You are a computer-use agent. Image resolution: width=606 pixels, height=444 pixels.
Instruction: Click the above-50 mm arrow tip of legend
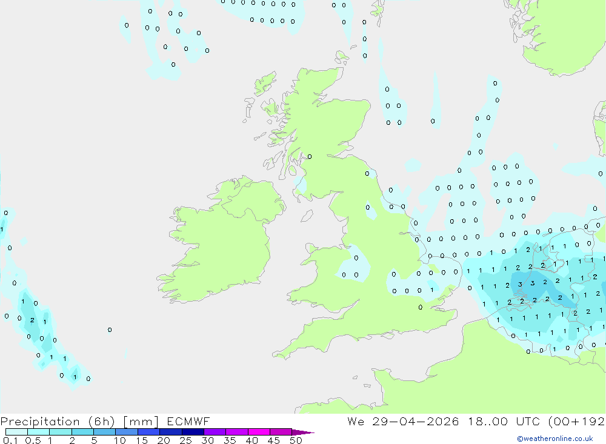point(303,432)
